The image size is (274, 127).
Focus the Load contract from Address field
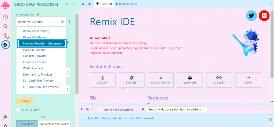pos(54,124)
